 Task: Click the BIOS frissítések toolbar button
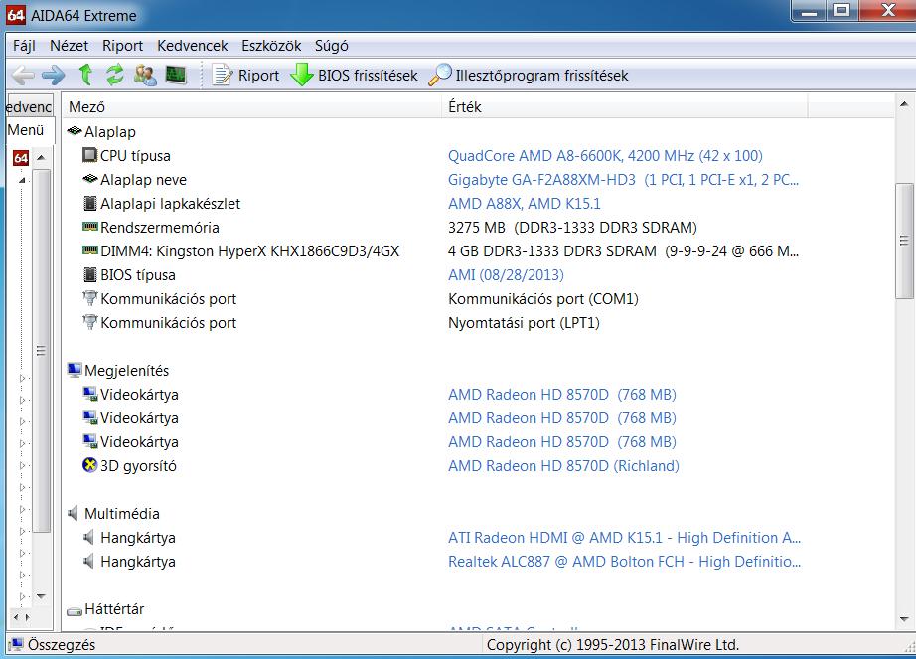point(354,75)
